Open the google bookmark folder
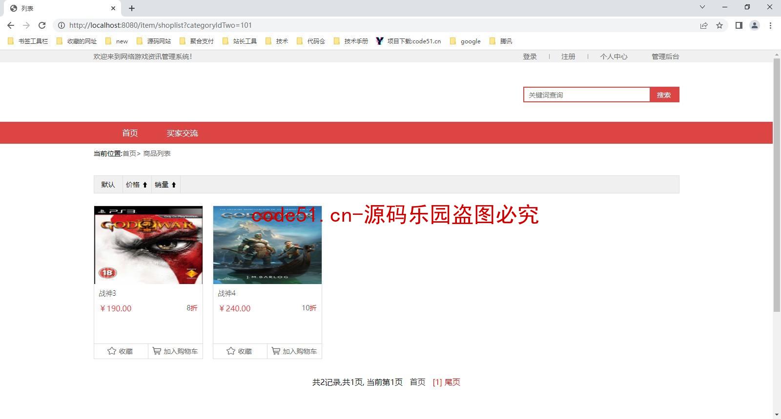This screenshot has height=419, width=781. click(465, 41)
